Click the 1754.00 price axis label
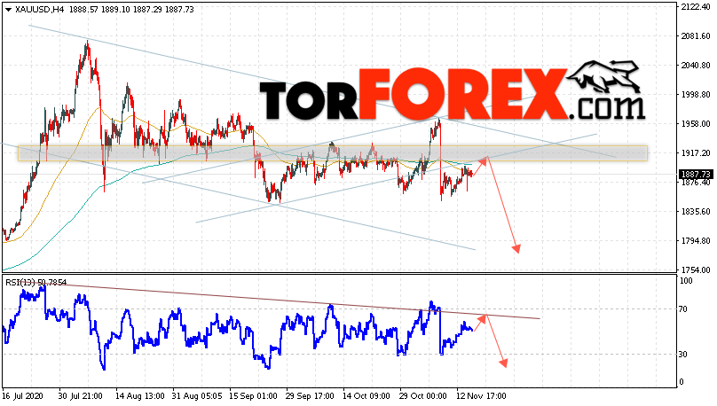Image resolution: width=717 pixels, height=406 pixels. click(x=695, y=269)
